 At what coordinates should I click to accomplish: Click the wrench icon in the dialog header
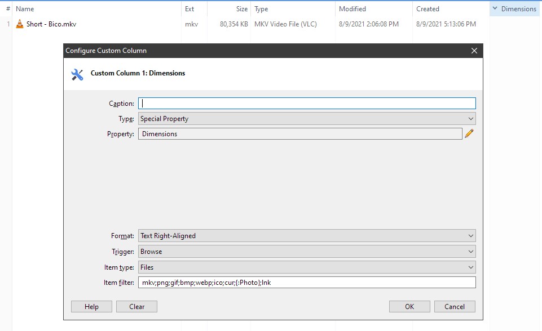pyautogui.click(x=77, y=74)
